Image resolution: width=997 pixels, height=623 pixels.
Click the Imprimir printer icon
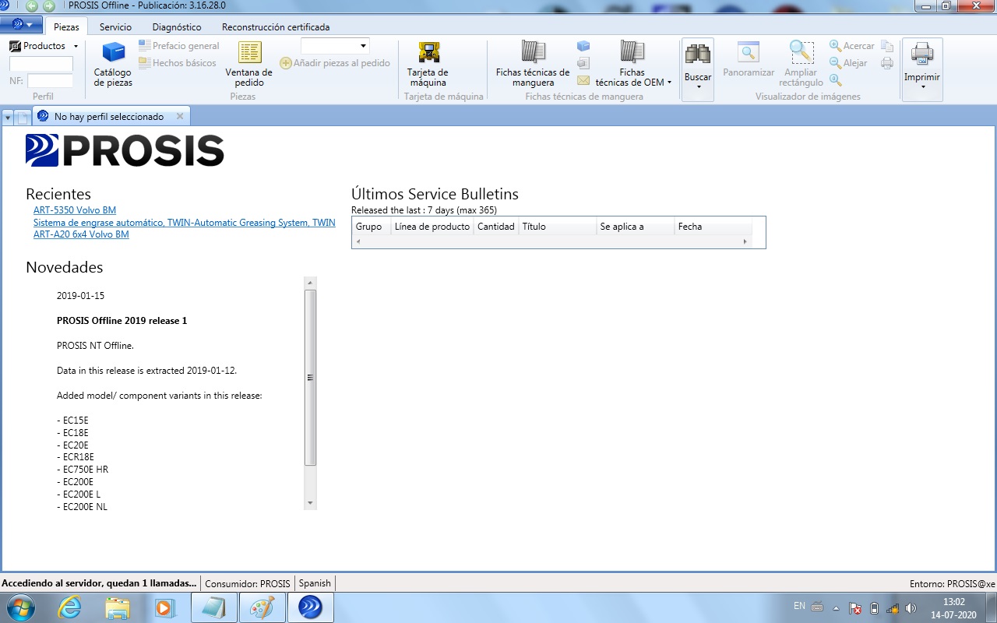(922, 55)
